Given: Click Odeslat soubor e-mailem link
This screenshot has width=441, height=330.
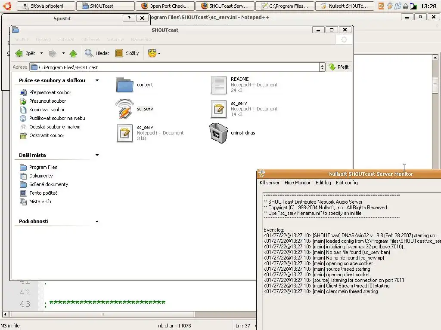Looking at the screenshot, I should pos(55,127).
